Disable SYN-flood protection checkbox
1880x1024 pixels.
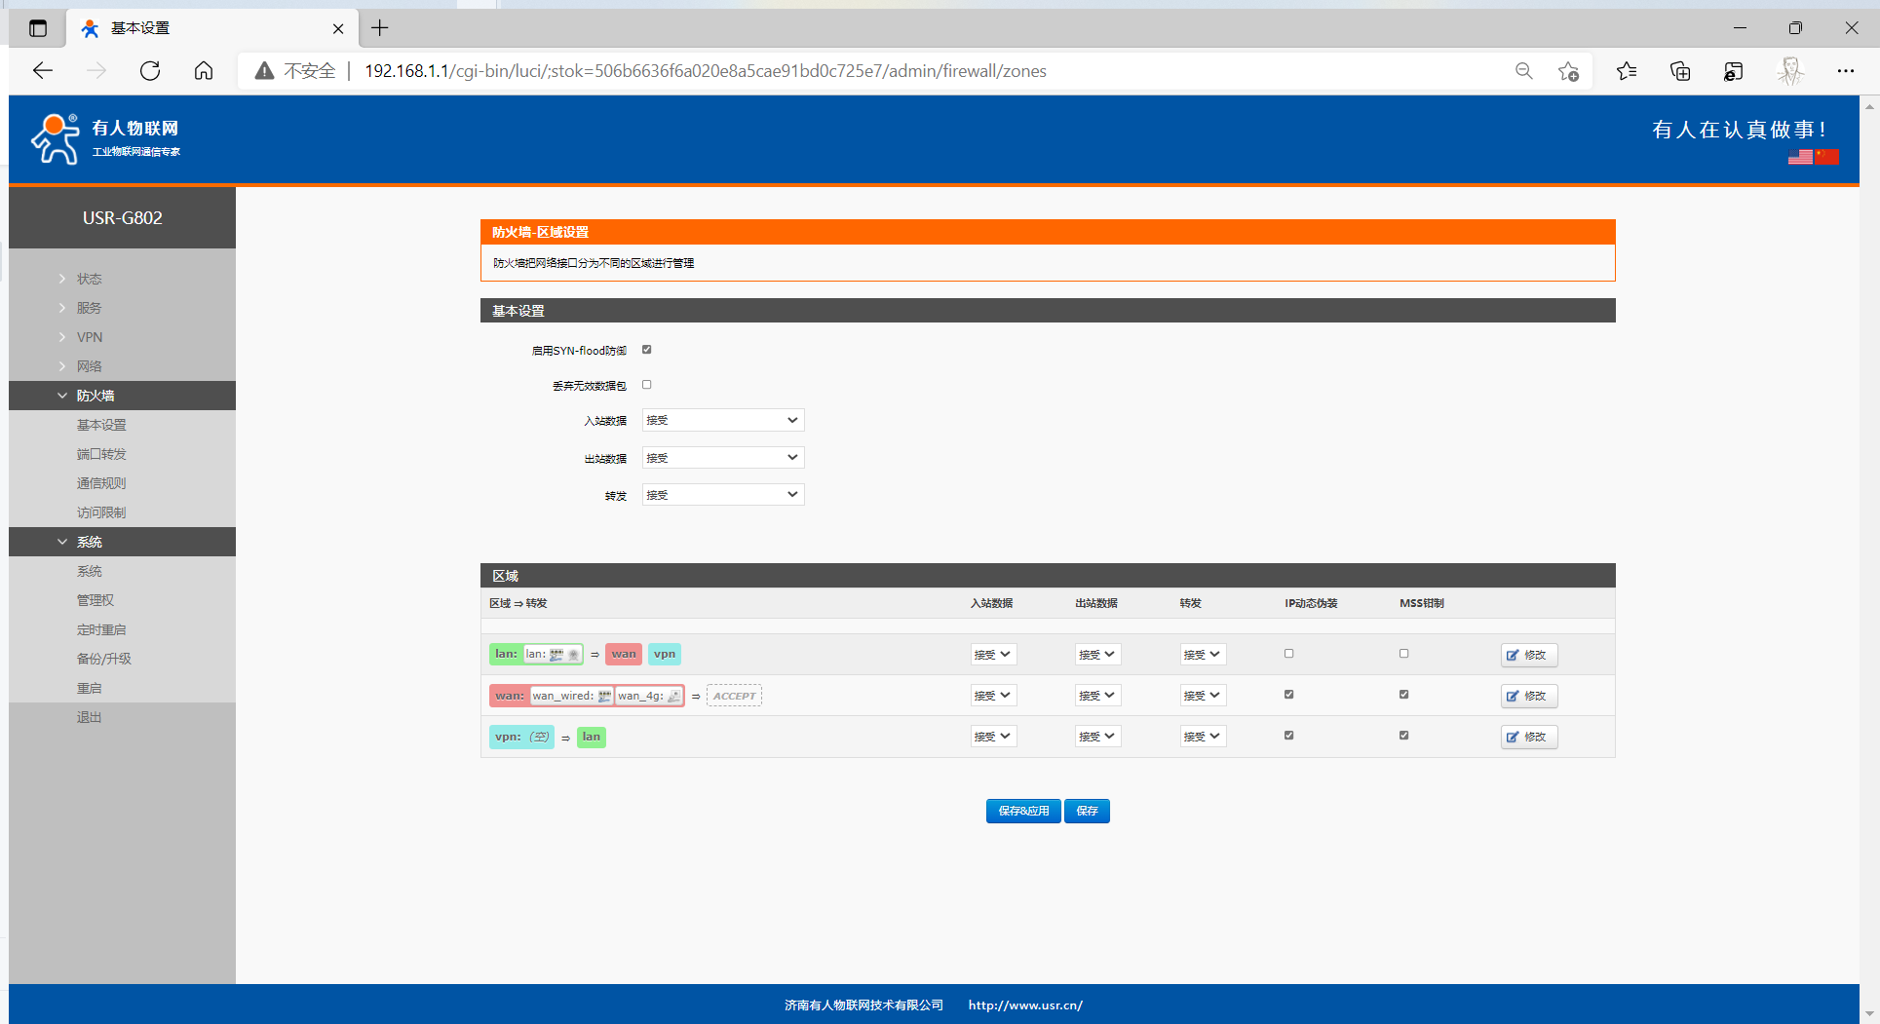pos(646,350)
